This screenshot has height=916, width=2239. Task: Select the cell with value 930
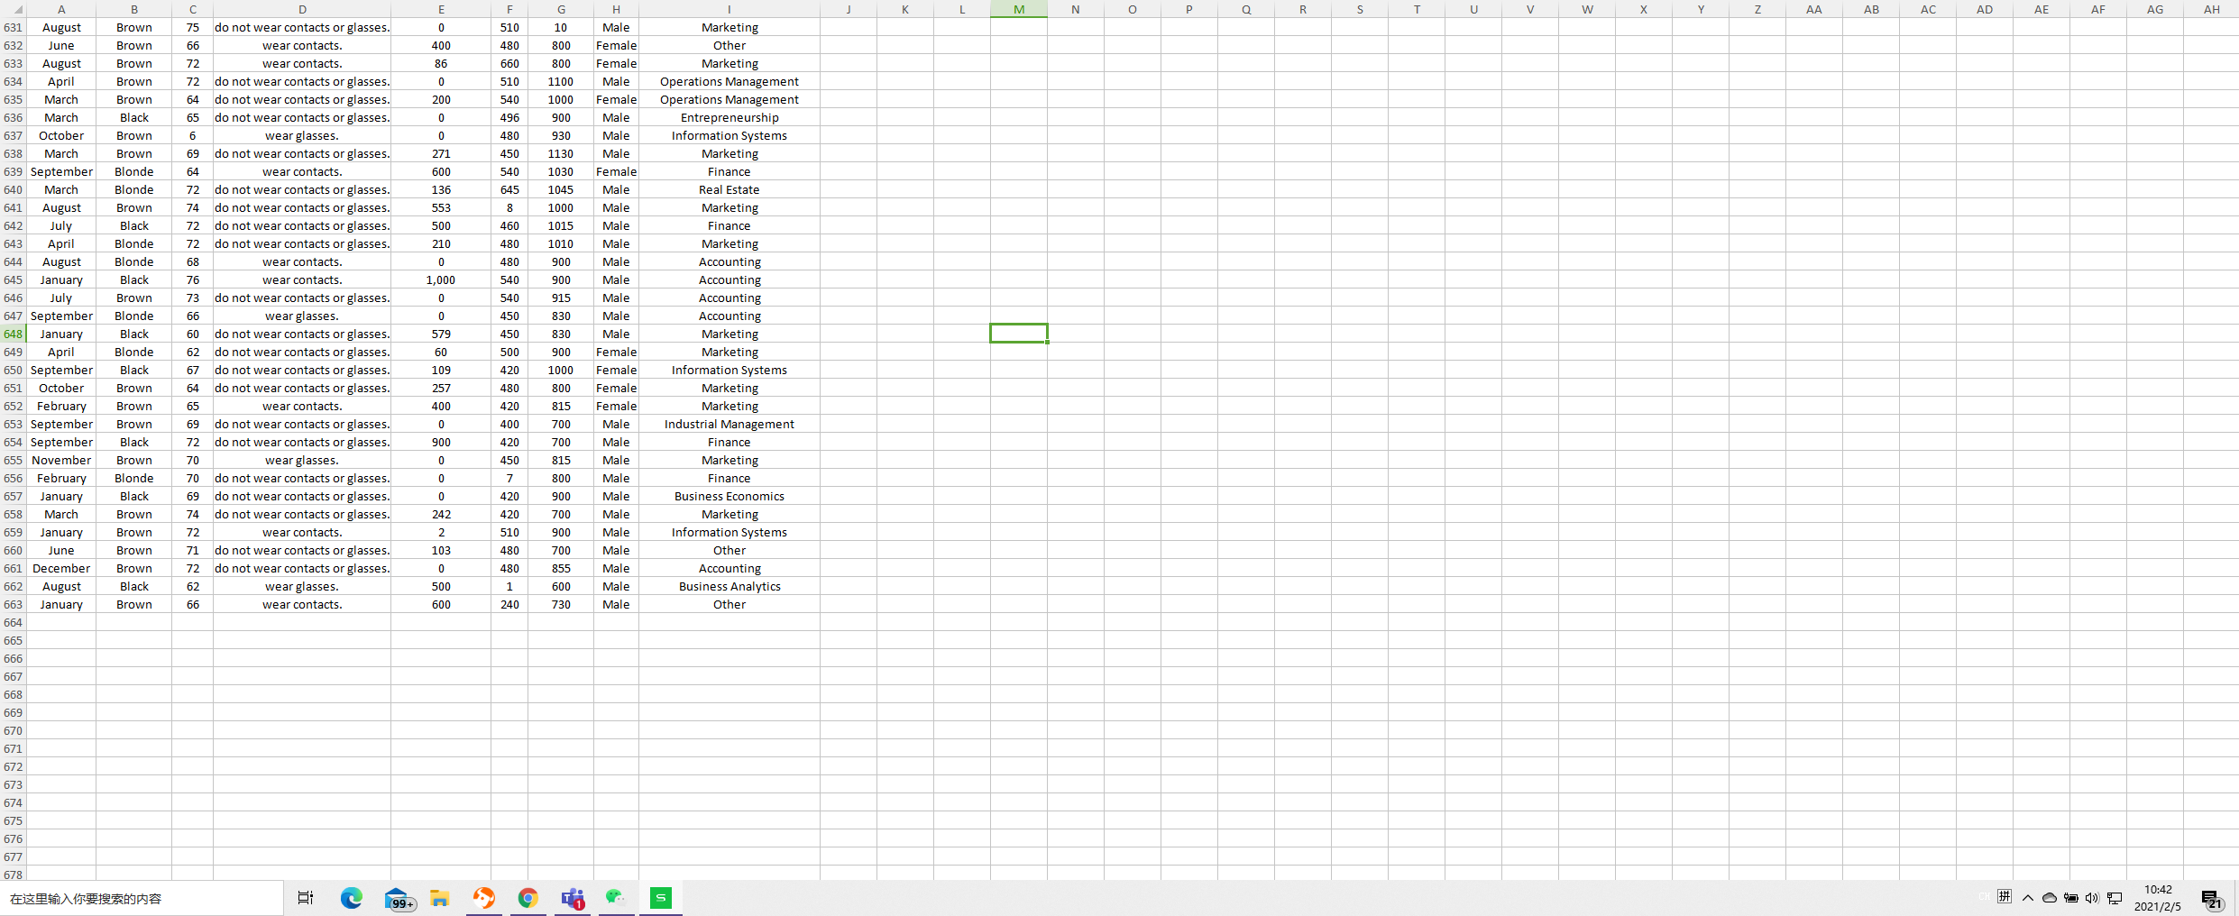pos(561,135)
